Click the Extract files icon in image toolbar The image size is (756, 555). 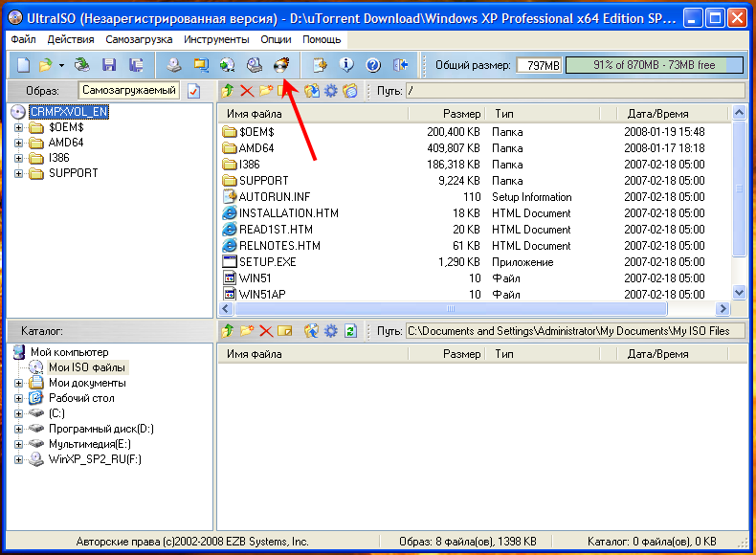(x=311, y=91)
